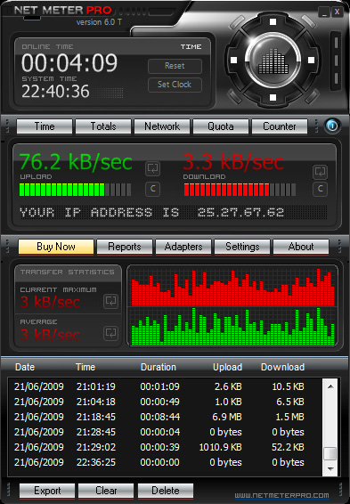Screen dimensions: 350x504
Task: Click the download speed reset arrow icon
Action: (320, 172)
